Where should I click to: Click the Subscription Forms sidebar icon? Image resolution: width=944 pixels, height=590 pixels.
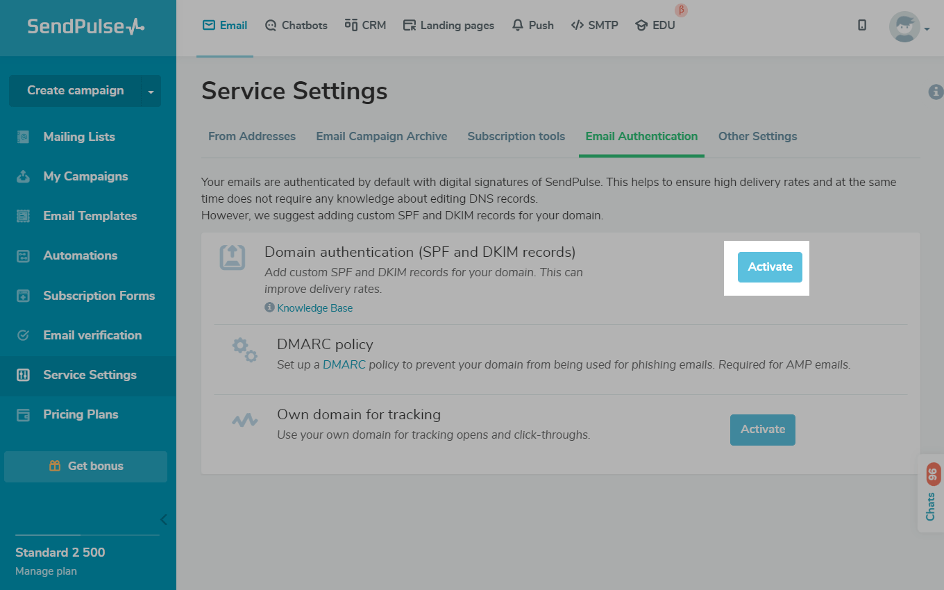click(24, 296)
